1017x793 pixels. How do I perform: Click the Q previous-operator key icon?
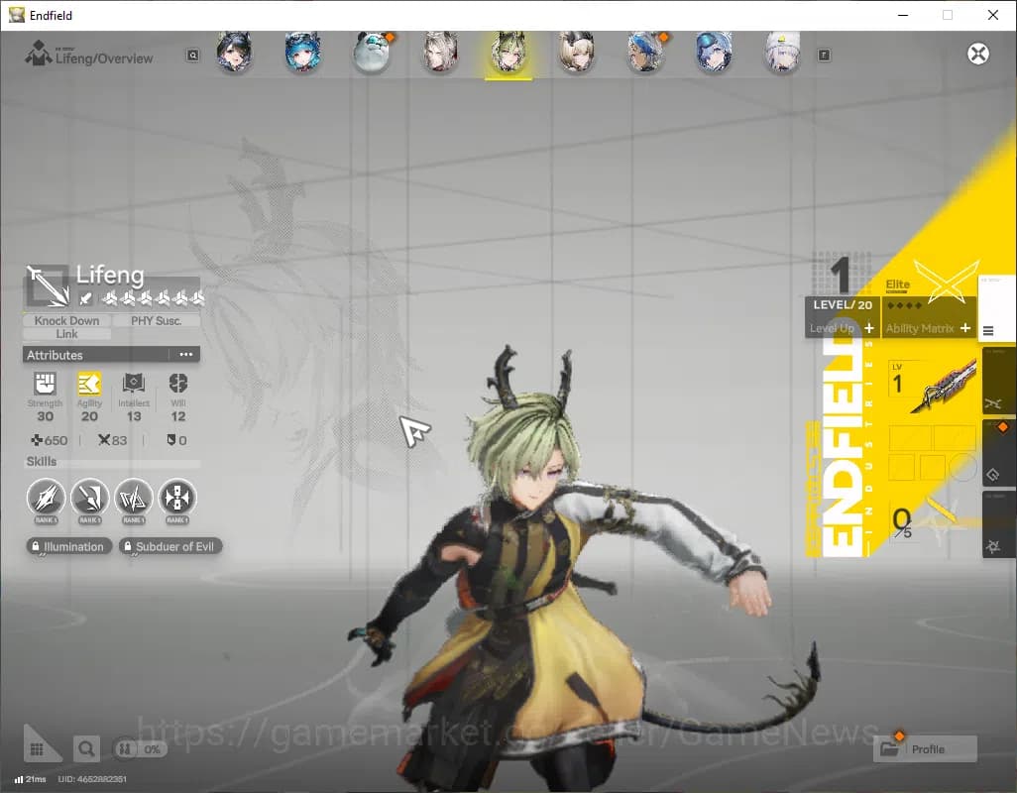192,56
